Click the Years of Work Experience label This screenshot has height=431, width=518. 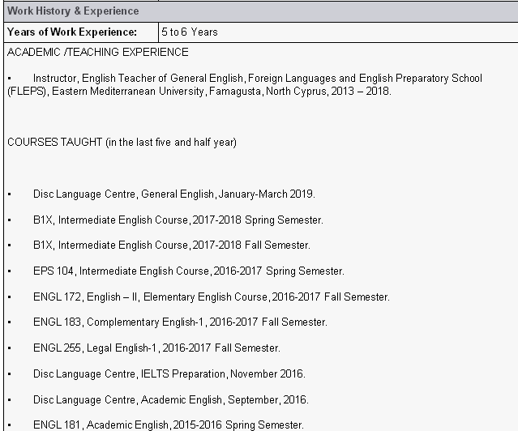(x=71, y=32)
